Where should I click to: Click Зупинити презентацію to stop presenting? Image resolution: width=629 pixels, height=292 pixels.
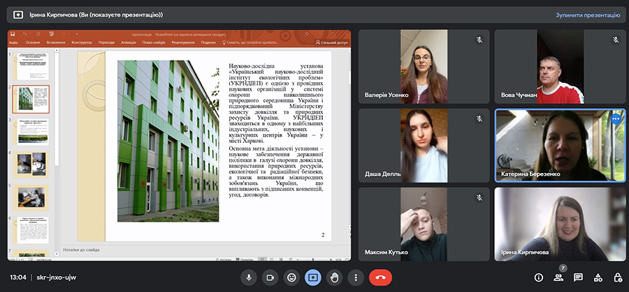(x=587, y=14)
